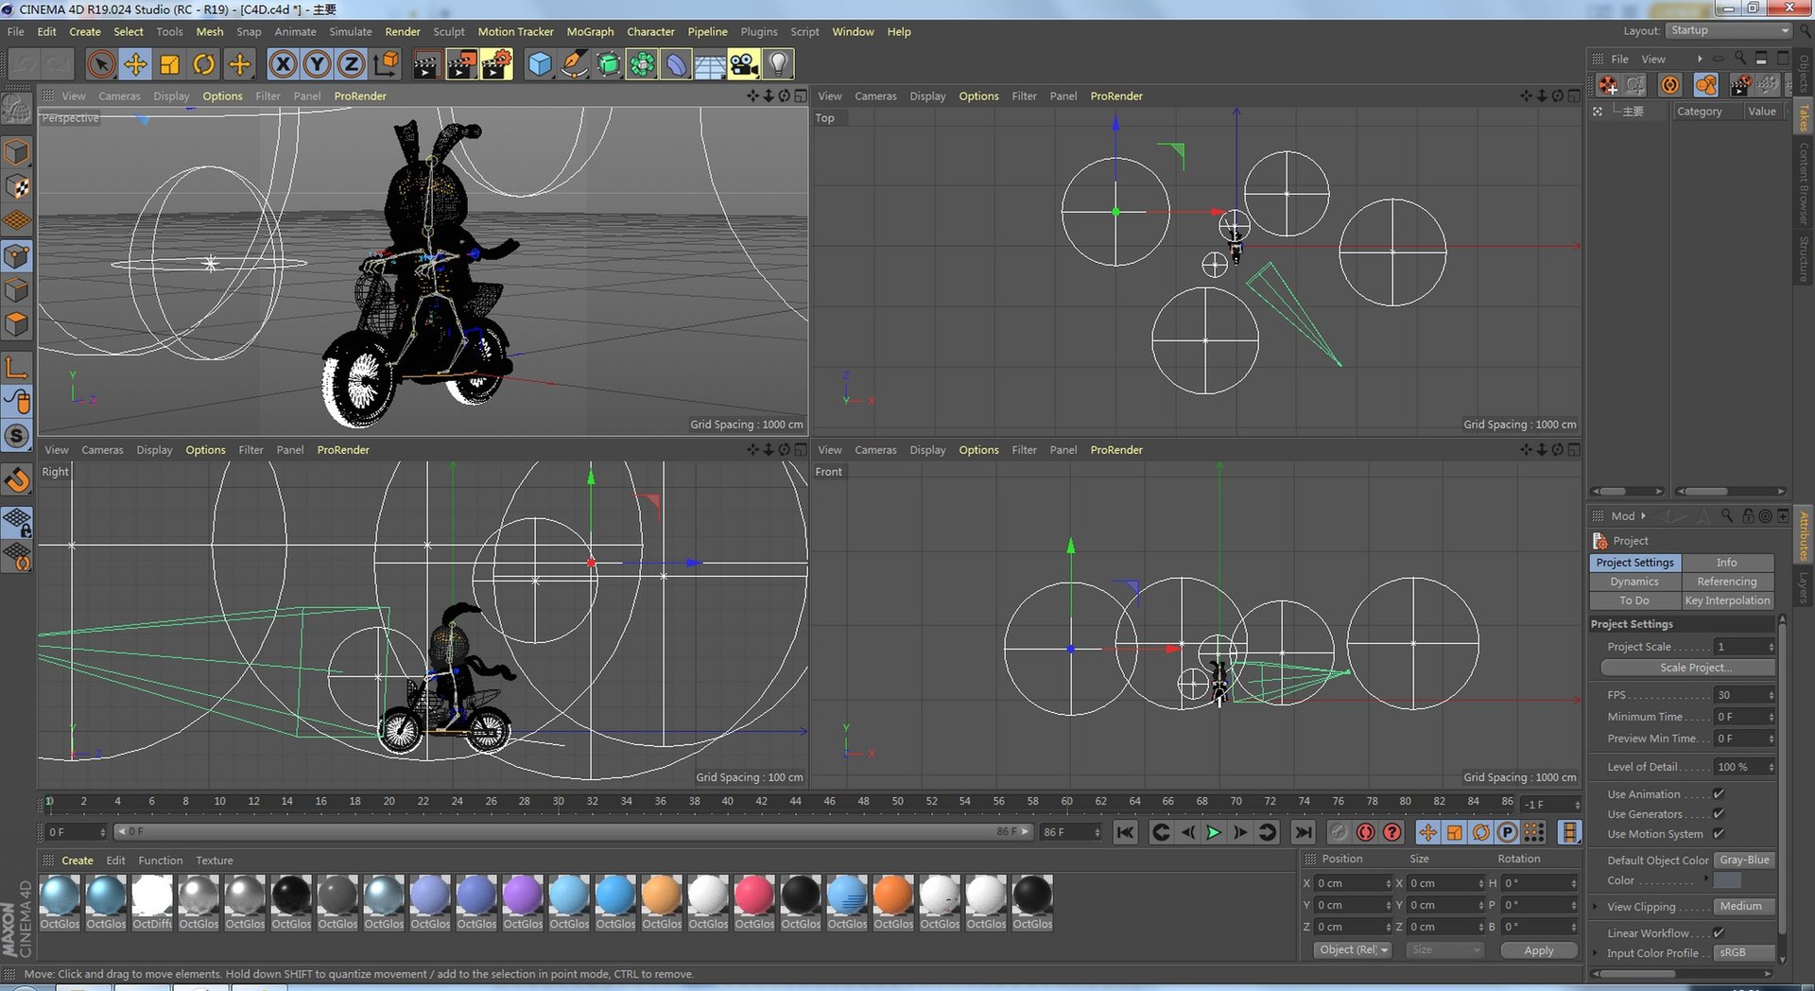Click Make Editable icon in left toolbar
The width and height of the screenshot is (1815, 991).
[17, 110]
